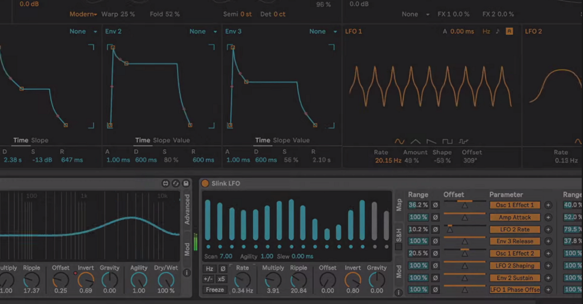Open the Map tab in Slink LFO
Viewport: 583px width, 304px height.
coord(398,205)
